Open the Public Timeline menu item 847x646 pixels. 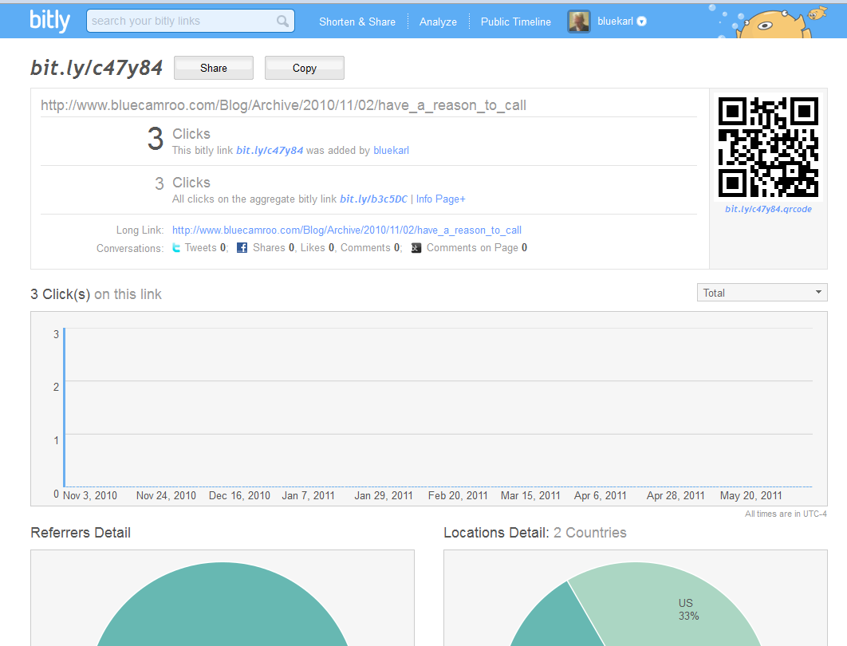tap(516, 22)
